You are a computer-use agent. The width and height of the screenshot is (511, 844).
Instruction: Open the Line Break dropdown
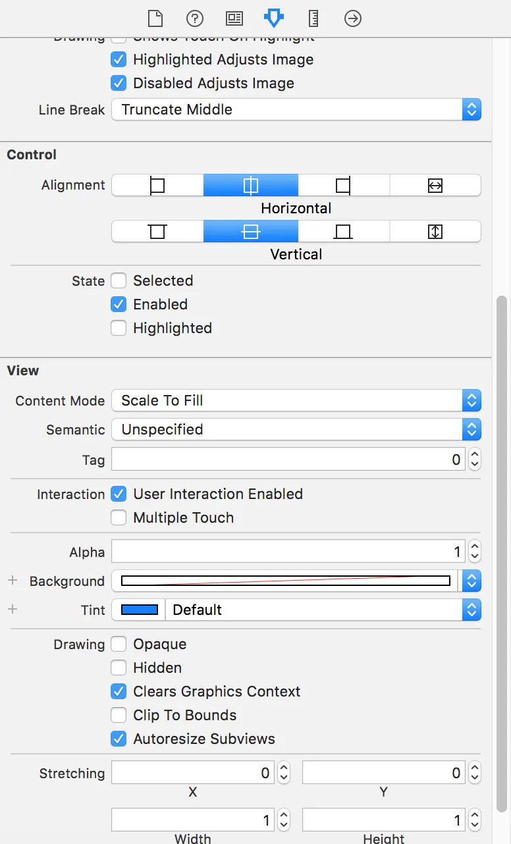click(x=296, y=109)
